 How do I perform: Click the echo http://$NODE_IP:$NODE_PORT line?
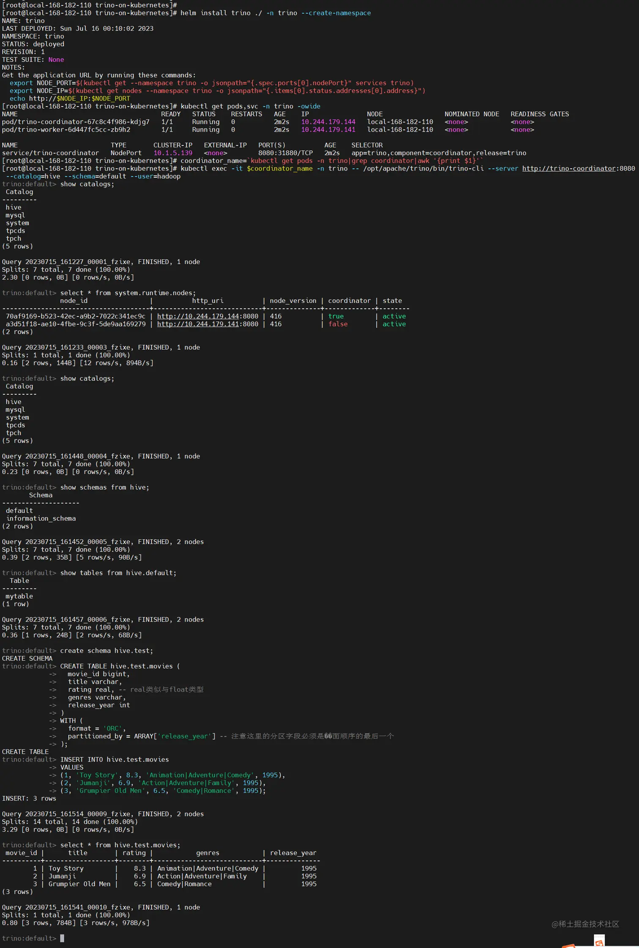70,99
